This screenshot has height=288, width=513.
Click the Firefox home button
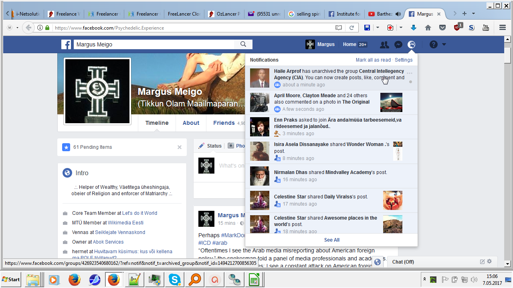click(x=428, y=28)
